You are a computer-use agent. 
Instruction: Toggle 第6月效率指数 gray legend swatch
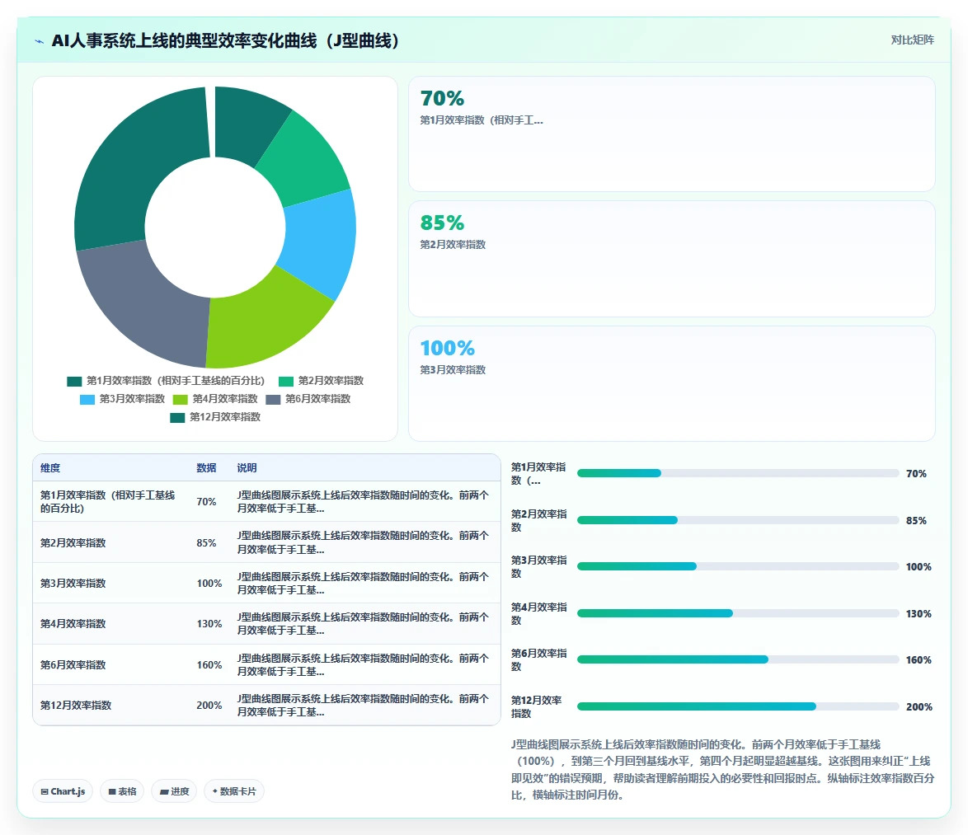coord(273,399)
